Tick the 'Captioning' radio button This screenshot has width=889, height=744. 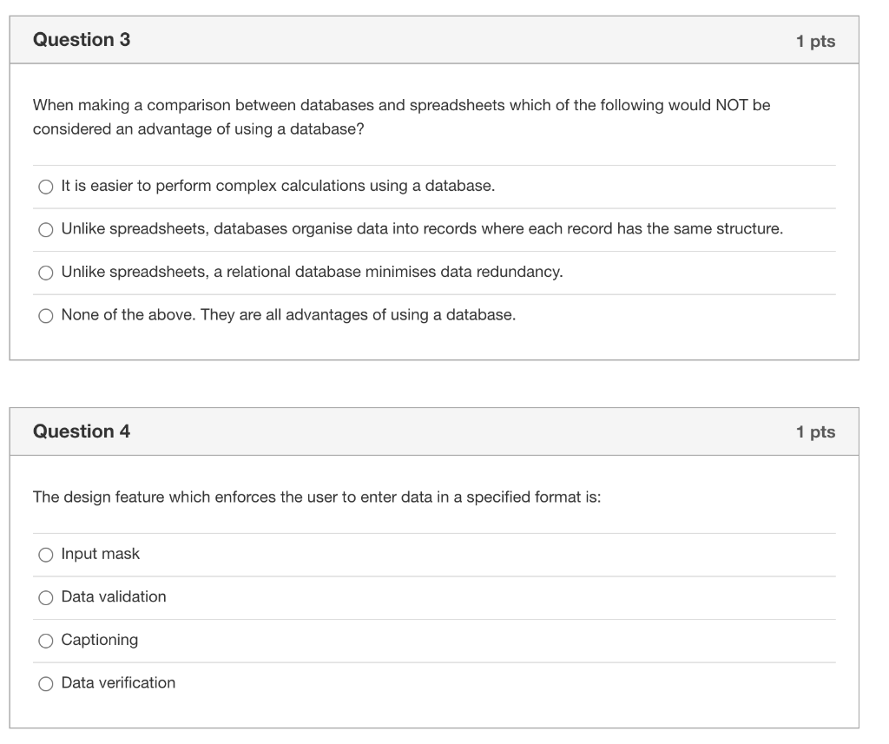click(45, 641)
